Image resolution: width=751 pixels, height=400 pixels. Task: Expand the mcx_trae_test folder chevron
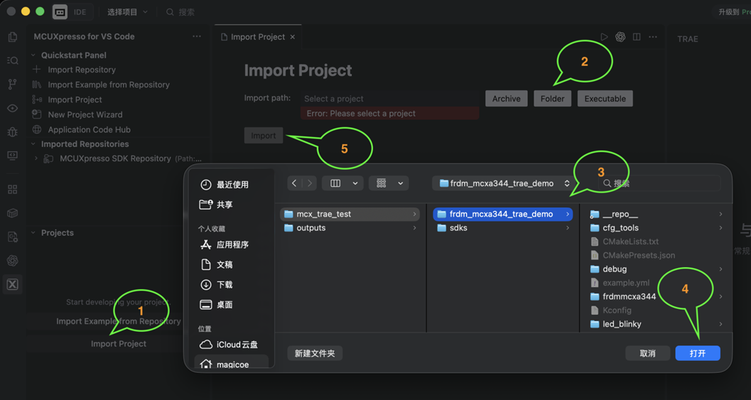[x=414, y=214]
